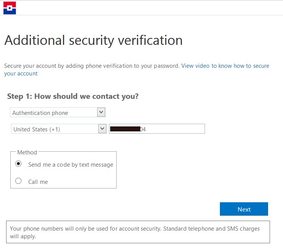The width and height of the screenshot is (283, 249).
Task: Click the 'Step 1: How should we contact you?' heading
Action: (x=73, y=96)
